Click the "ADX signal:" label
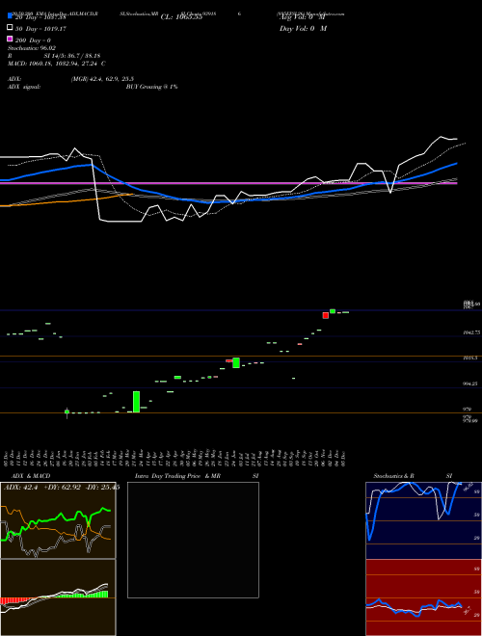This screenshot has height=636, width=482. 24,87
